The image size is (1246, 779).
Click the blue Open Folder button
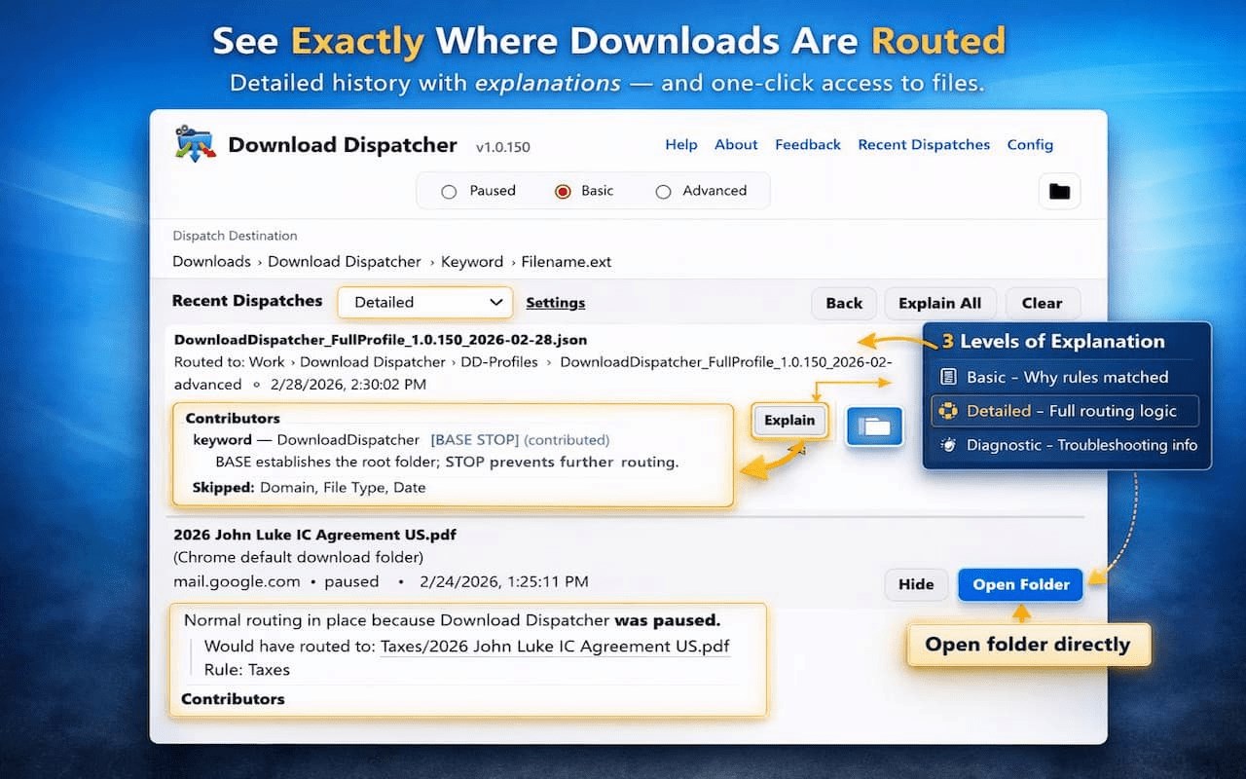click(1021, 584)
